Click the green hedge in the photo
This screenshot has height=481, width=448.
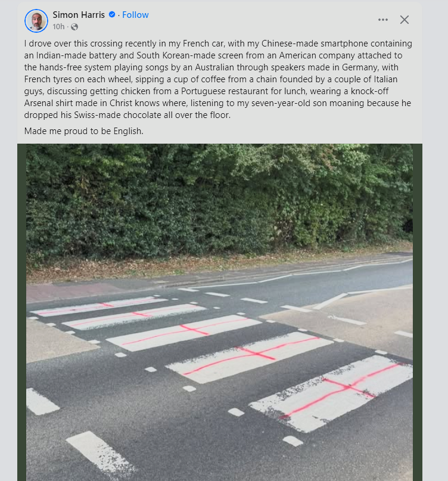coord(220,203)
